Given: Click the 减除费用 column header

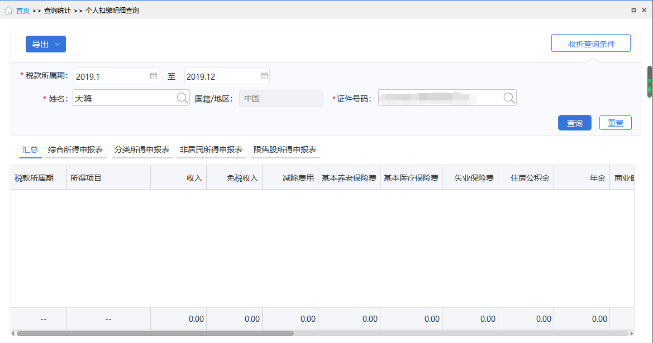Looking at the screenshot, I should tap(290, 178).
